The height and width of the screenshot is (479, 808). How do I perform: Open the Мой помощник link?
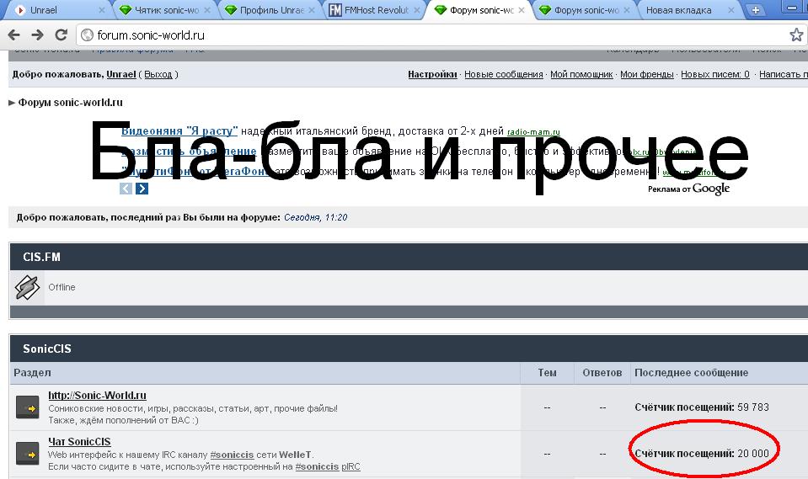[x=581, y=74]
